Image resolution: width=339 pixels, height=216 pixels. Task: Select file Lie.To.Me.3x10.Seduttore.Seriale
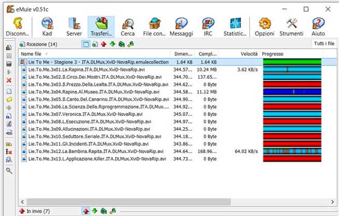177,136
